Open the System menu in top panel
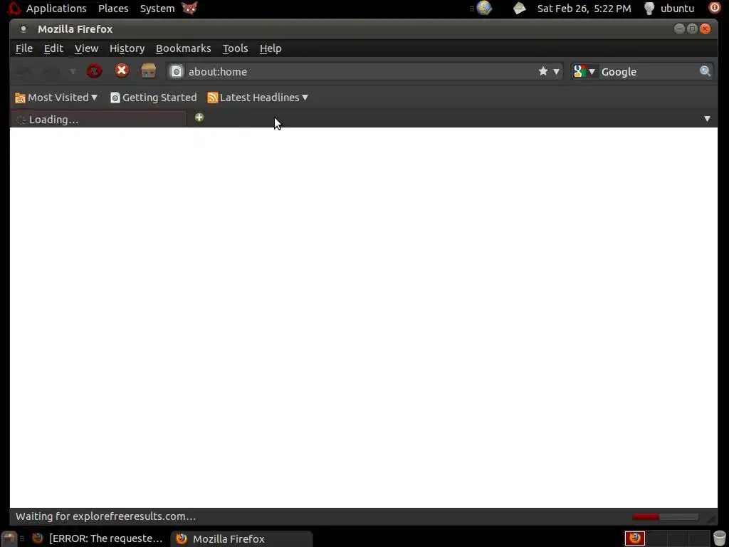Screen dimensions: 729x547 click(157, 9)
